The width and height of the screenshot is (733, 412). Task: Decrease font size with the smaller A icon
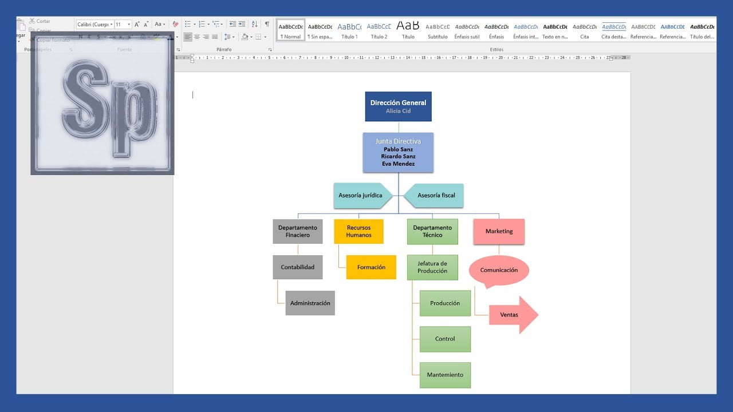coord(147,24)
